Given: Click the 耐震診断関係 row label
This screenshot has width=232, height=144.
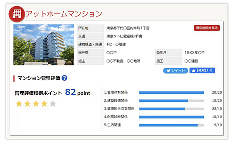Looking at the screenshot, I should (116, 117).
